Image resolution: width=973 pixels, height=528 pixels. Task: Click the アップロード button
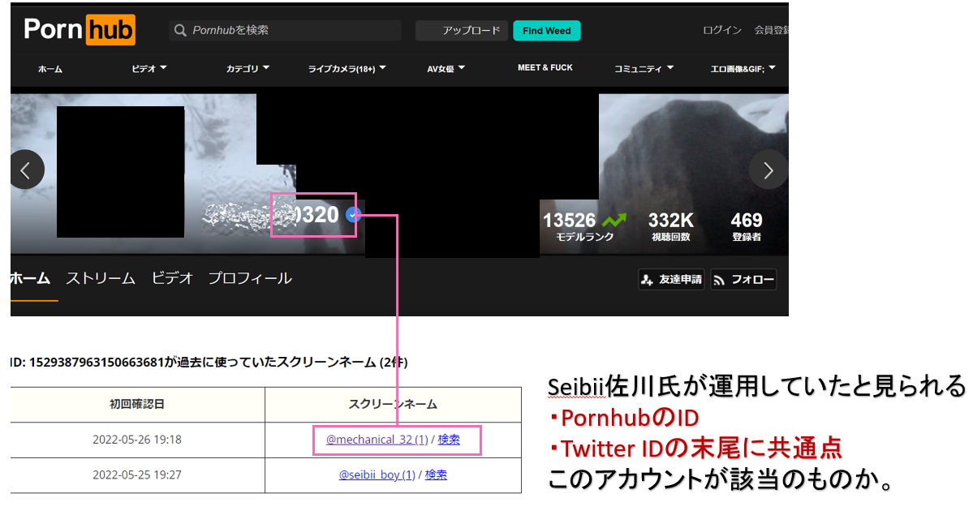point(462,30)
